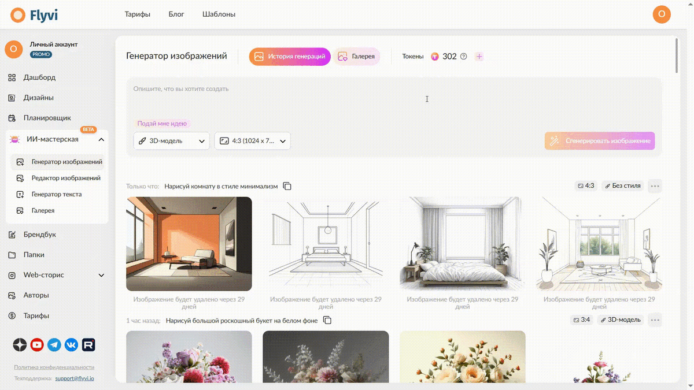Click the tokens help question icon
Image resolution: width=694 pixels, height=390 pixels.
point(463,57)
